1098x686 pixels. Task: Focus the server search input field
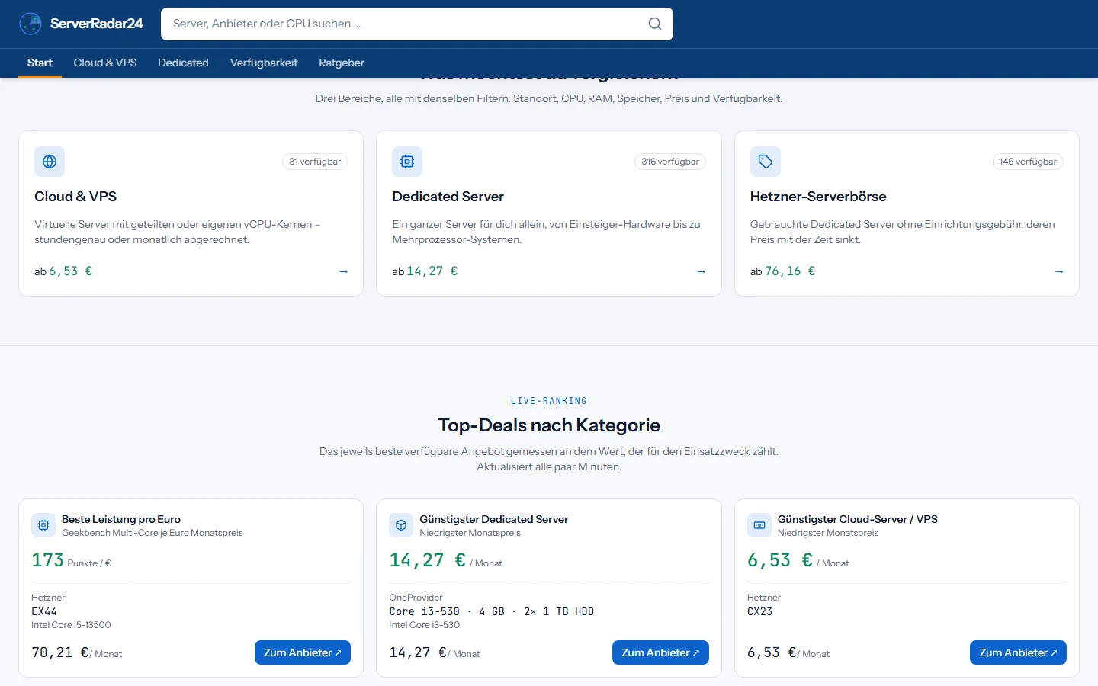[x=417, y=24]
